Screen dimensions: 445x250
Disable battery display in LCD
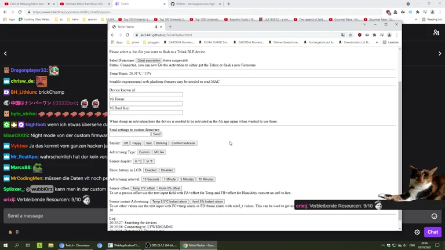(167, 170)
